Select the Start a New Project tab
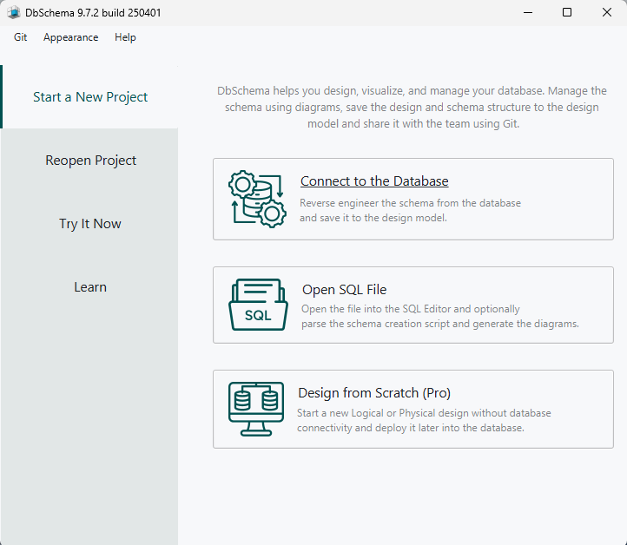This screenshot has height=545, width=627. click(x=90, y=96)
